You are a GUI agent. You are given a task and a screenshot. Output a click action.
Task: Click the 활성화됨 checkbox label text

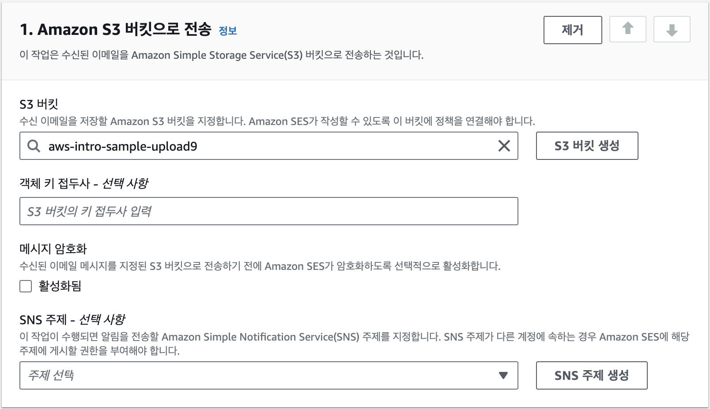point(60,286)
